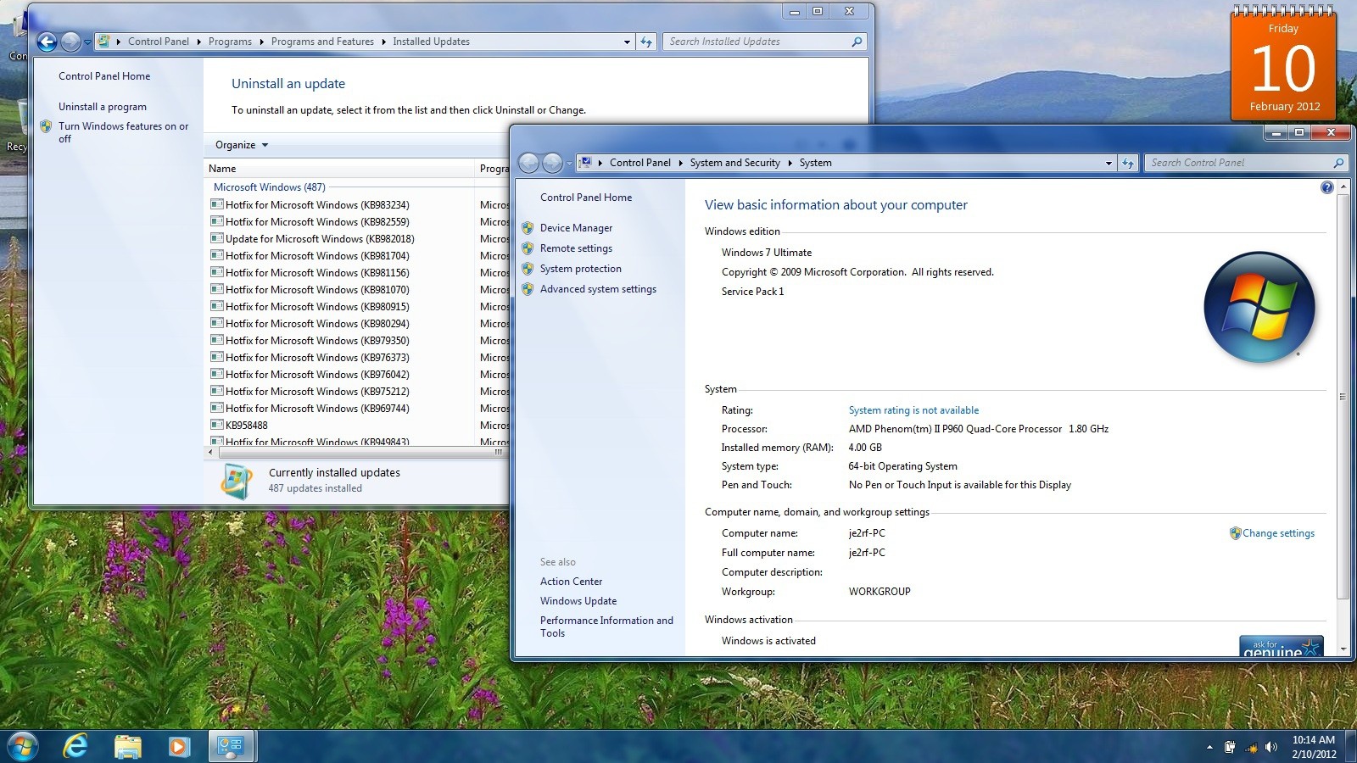Open Windows Update under See also
This screenshot has height=763, width=1357.
click(x=578, y=601)
